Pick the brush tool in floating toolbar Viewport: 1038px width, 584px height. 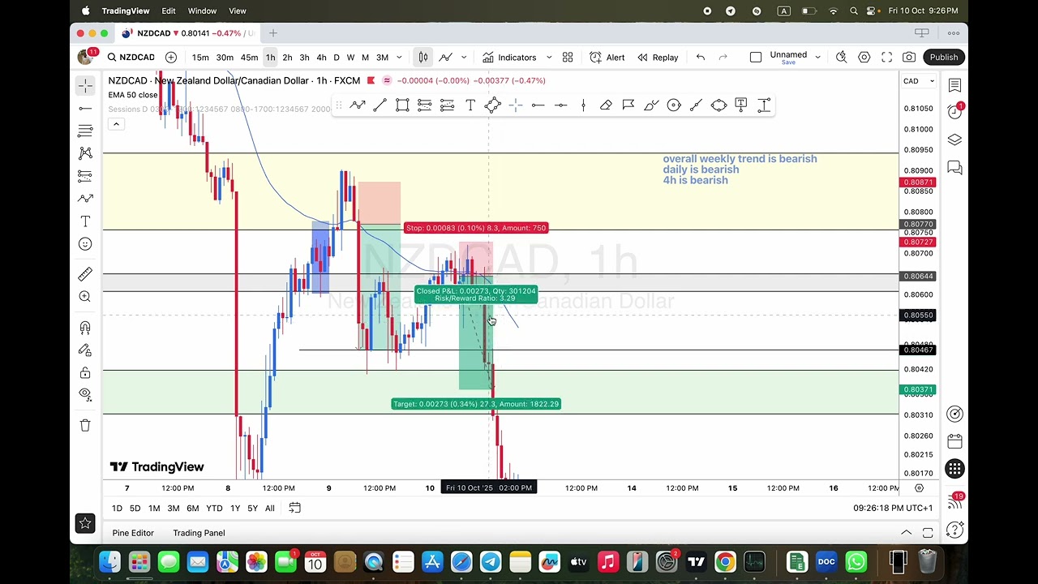click(x=651, y=105)
